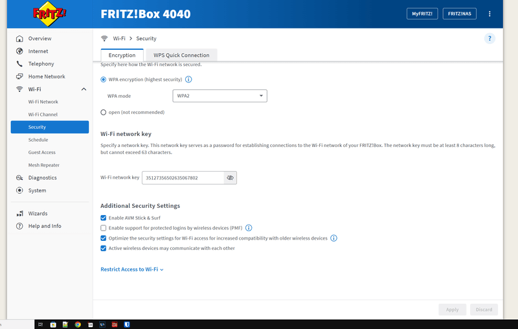The width and height of the screenshot is (518, 329).
Task: Show info about older device compatibility
Action: click(x=333, y=238)
